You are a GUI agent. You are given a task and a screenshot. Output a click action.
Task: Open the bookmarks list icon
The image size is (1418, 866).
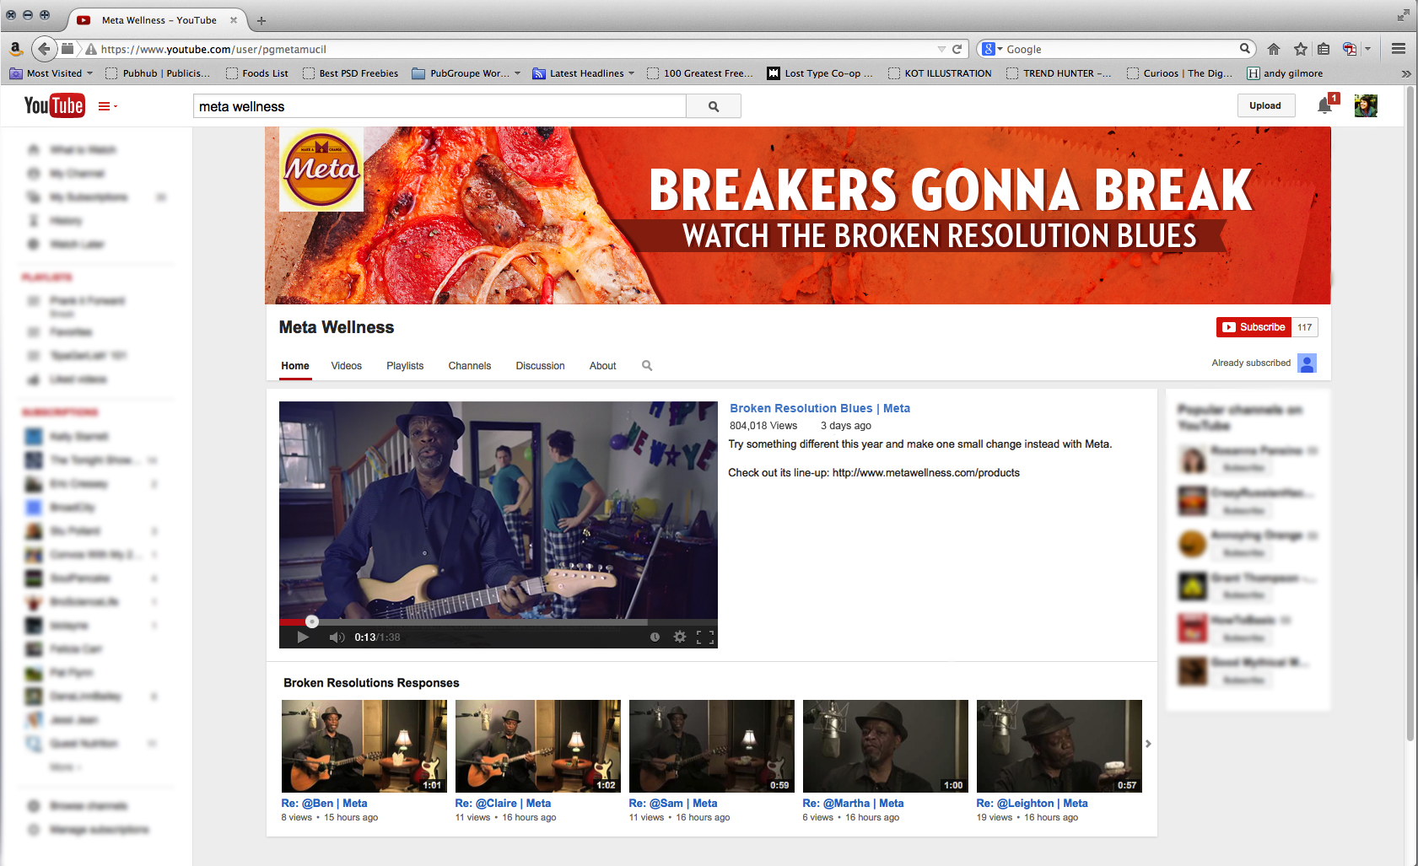(1324, 49)
